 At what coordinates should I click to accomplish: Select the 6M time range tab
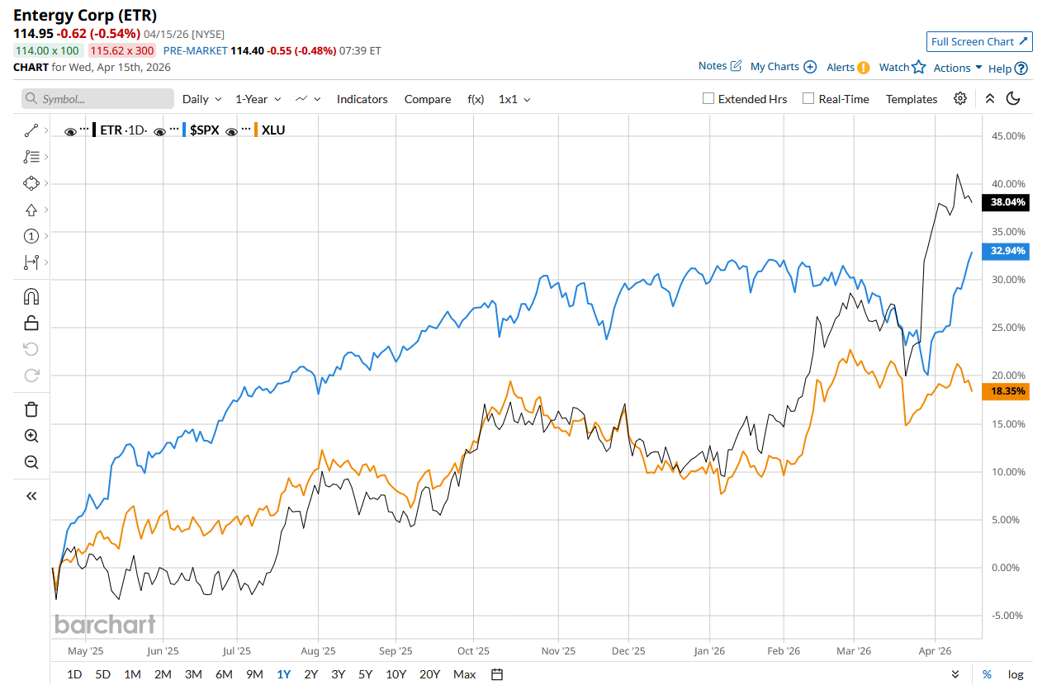click(224, 674)
